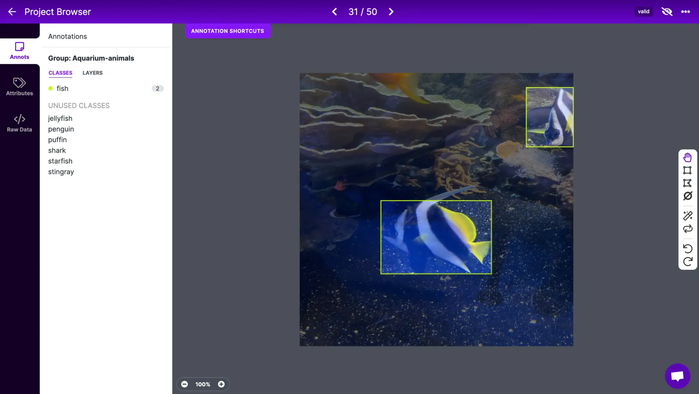Click the Annotation Shortcuts button
Screen dimensions: 699x394
228,31
